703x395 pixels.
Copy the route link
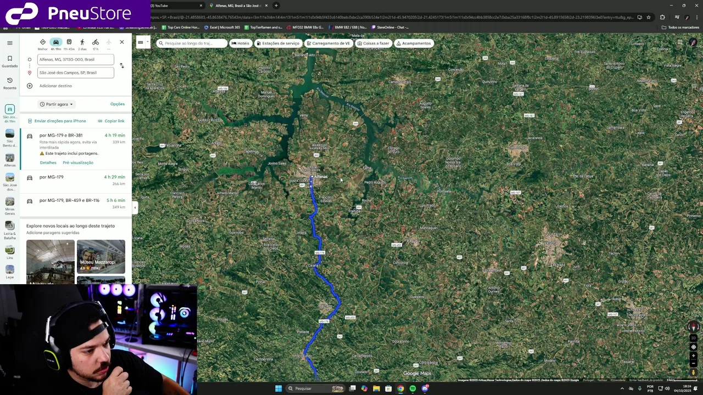pyautogui.click(x=111, y=121)
